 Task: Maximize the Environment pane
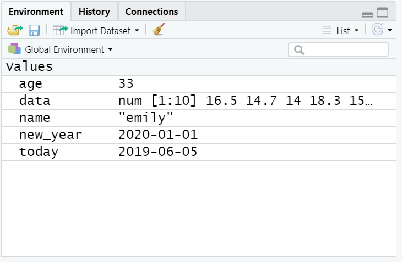[382, 13]
